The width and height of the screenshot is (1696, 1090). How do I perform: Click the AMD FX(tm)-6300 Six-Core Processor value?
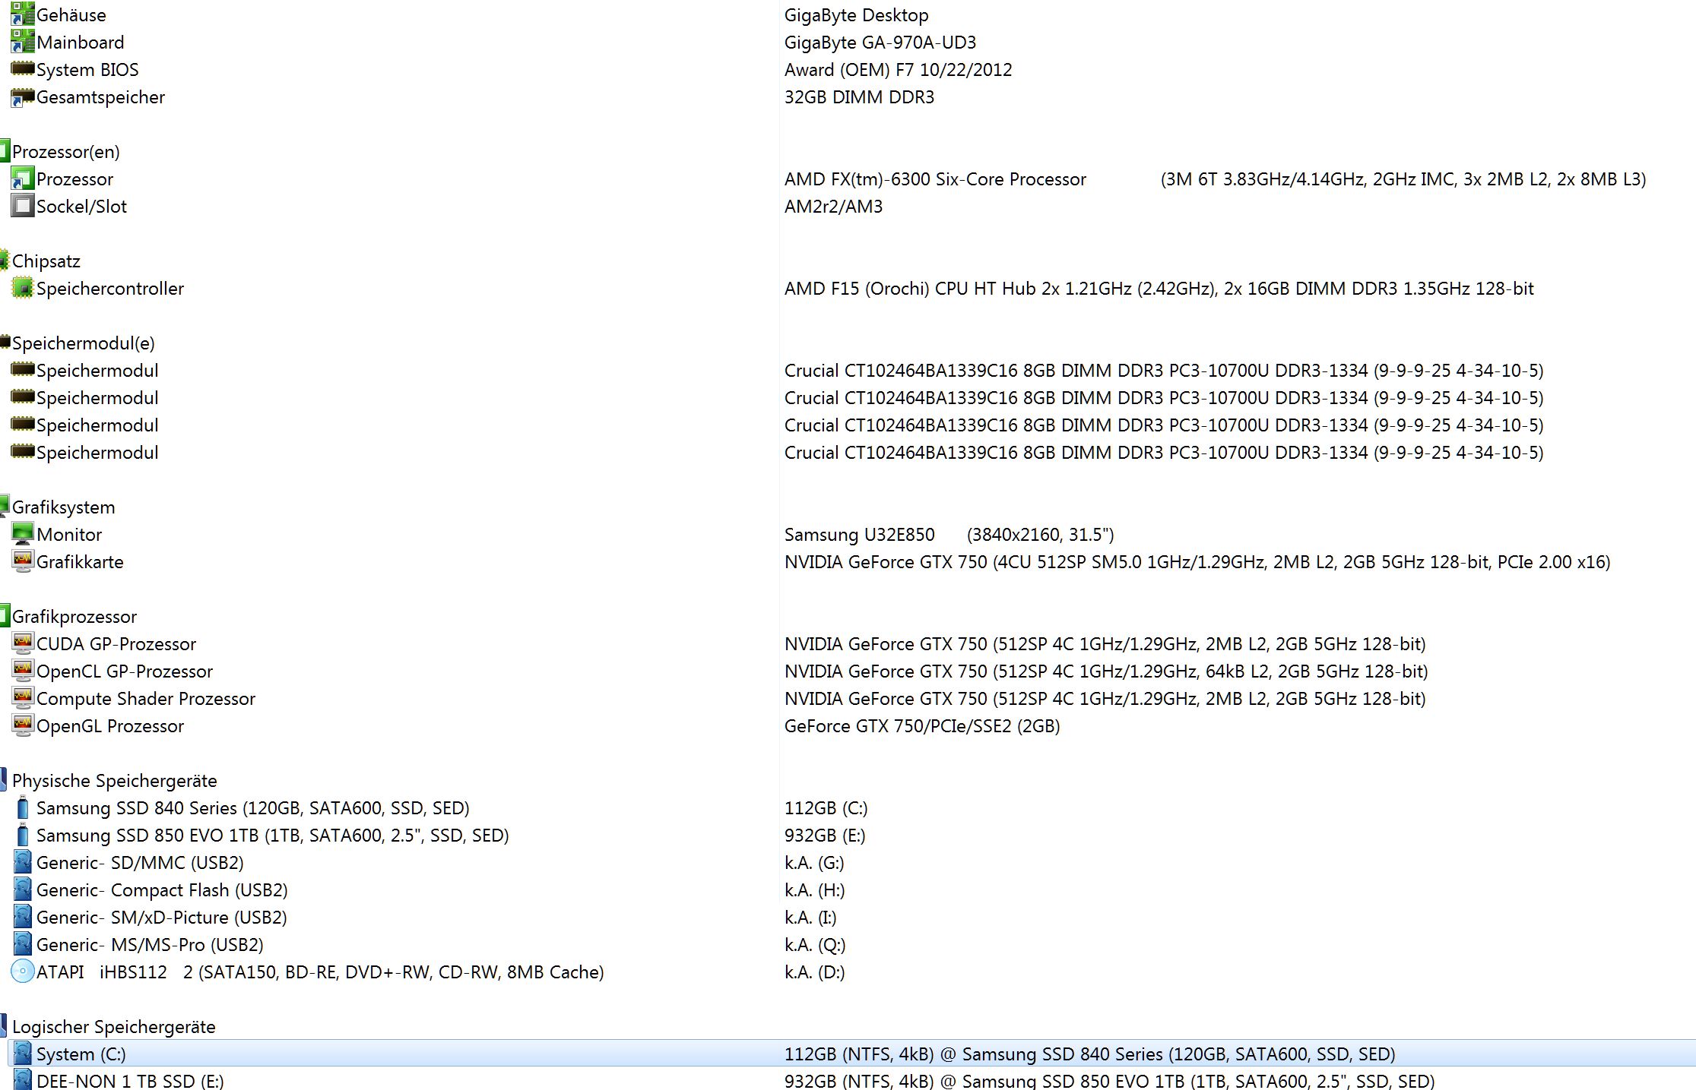tap(935, 179)
